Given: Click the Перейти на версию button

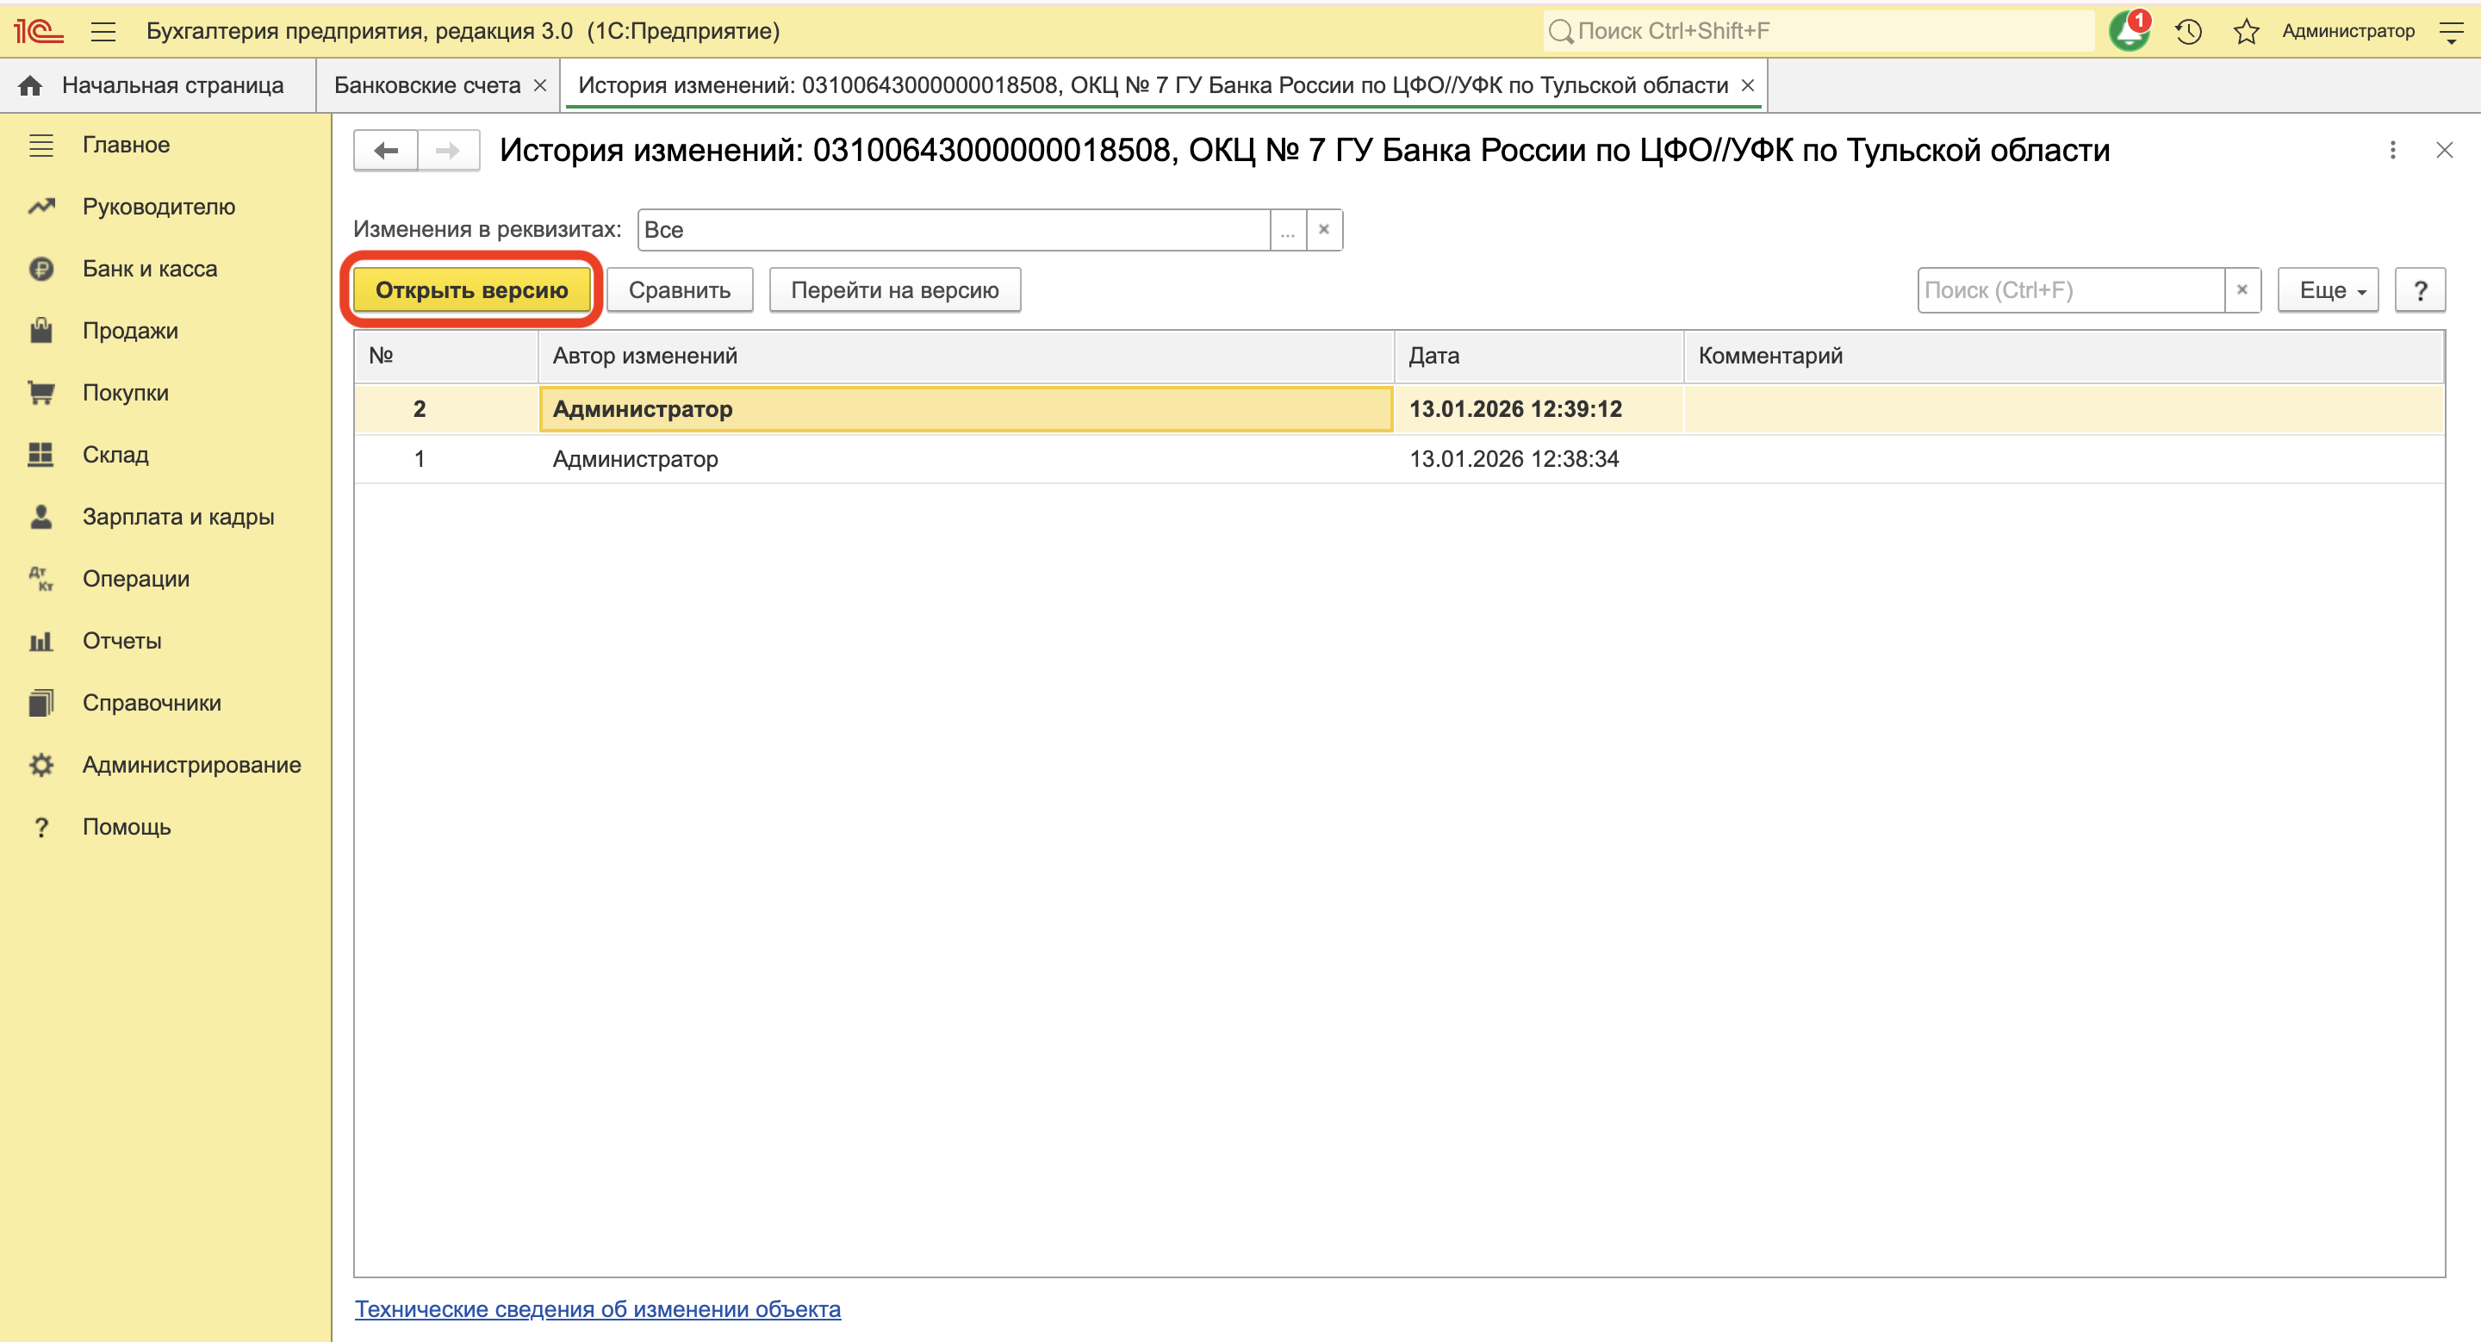Looking at the screenshot, I should point(894,289).
